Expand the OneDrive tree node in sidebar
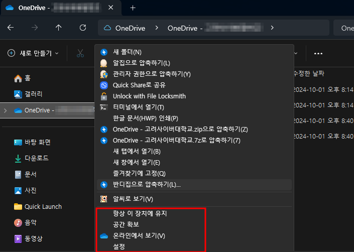The image size is (354, 252). (6, 110)
